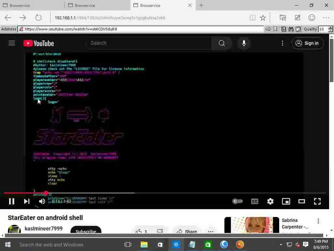
Task: Like the StarEater video
Action: 142,231
